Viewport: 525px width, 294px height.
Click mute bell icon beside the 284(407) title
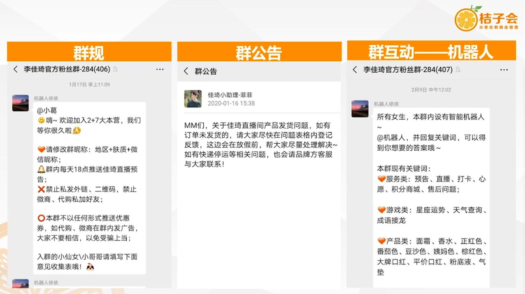[x=458, y=70]
